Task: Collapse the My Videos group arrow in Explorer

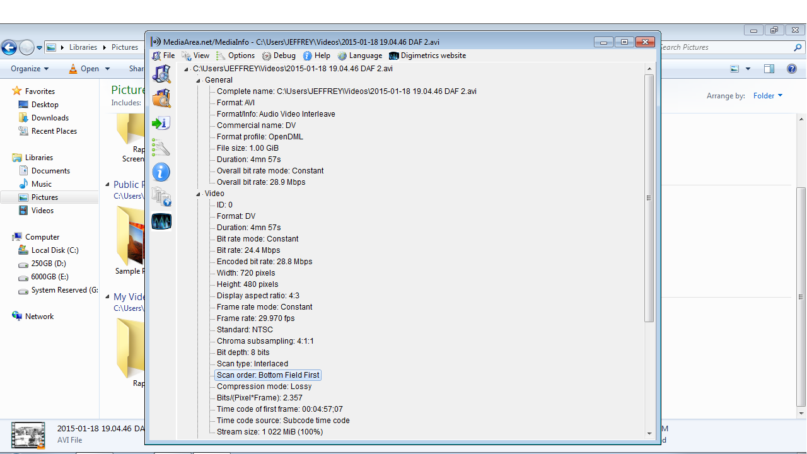Action: click(108, 297)
